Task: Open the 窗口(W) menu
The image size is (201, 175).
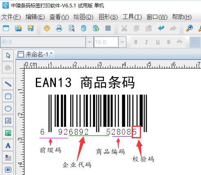Action: 157,17
